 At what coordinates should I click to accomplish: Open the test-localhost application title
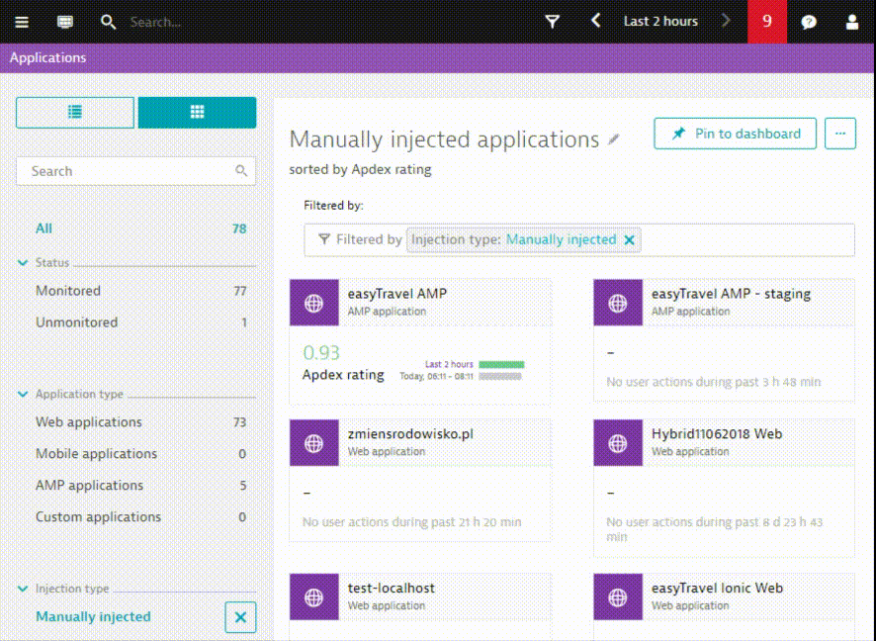click(392, 588)
